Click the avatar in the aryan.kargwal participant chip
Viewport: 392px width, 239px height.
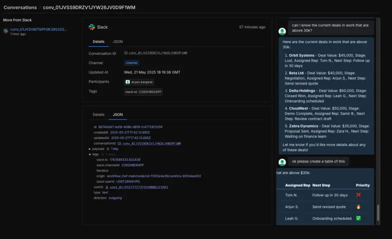coord(128,82)
